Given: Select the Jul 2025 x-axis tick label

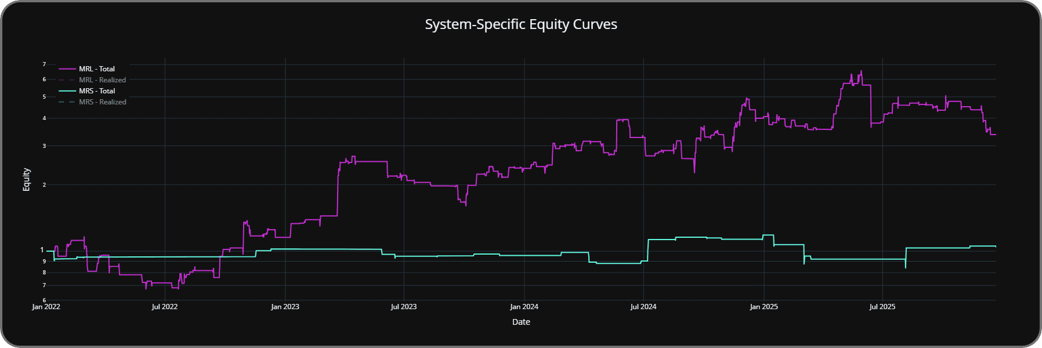Looking at the screenshot, I should point(882,307).
